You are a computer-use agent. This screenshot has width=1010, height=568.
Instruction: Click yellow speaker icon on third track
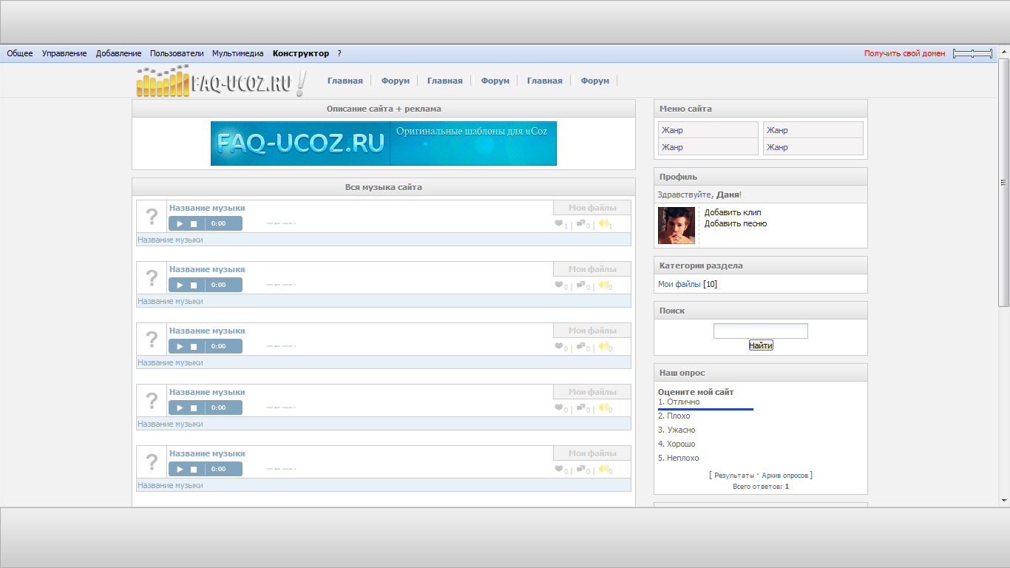[603, 346]
